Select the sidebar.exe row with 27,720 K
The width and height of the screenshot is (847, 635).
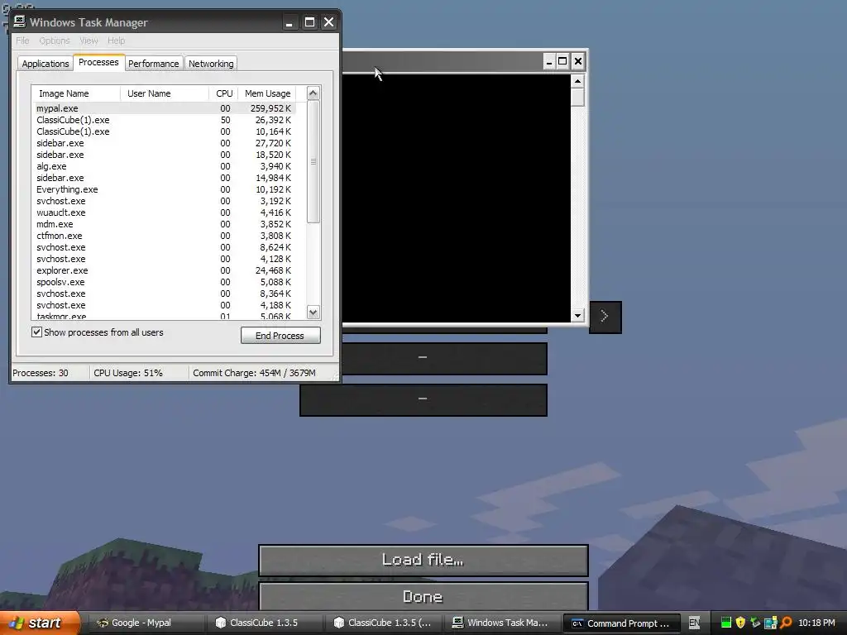coord(165,143)
